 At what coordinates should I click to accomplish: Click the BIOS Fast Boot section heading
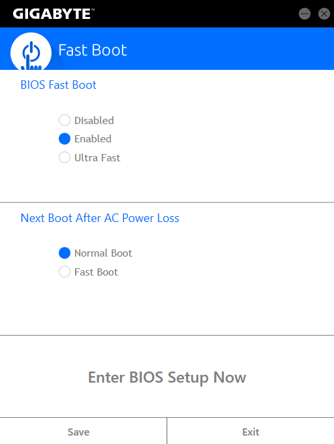pyautogui.click(x=59, y=85)
